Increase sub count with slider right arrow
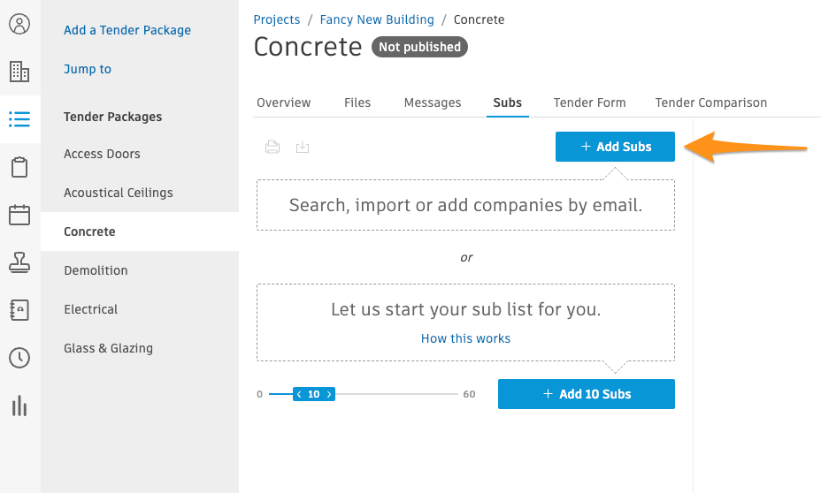Screen dimensions: 821x493 coord(330,394)
